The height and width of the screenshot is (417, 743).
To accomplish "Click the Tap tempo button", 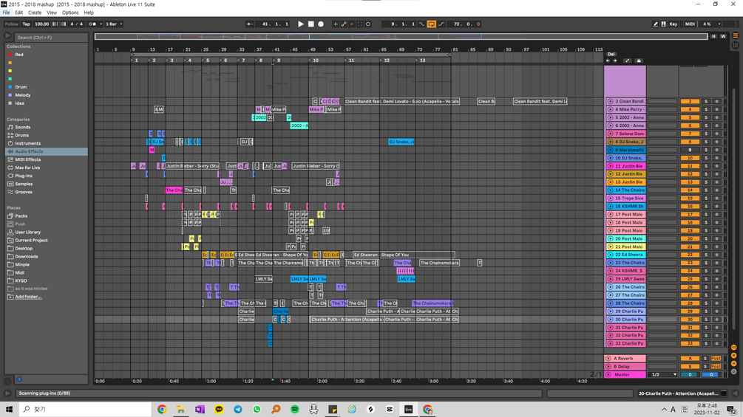I will [x=26, y=24].
